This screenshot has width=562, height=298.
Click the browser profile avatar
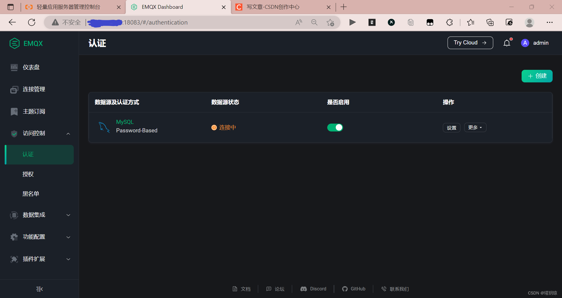[x=530, y=22]
